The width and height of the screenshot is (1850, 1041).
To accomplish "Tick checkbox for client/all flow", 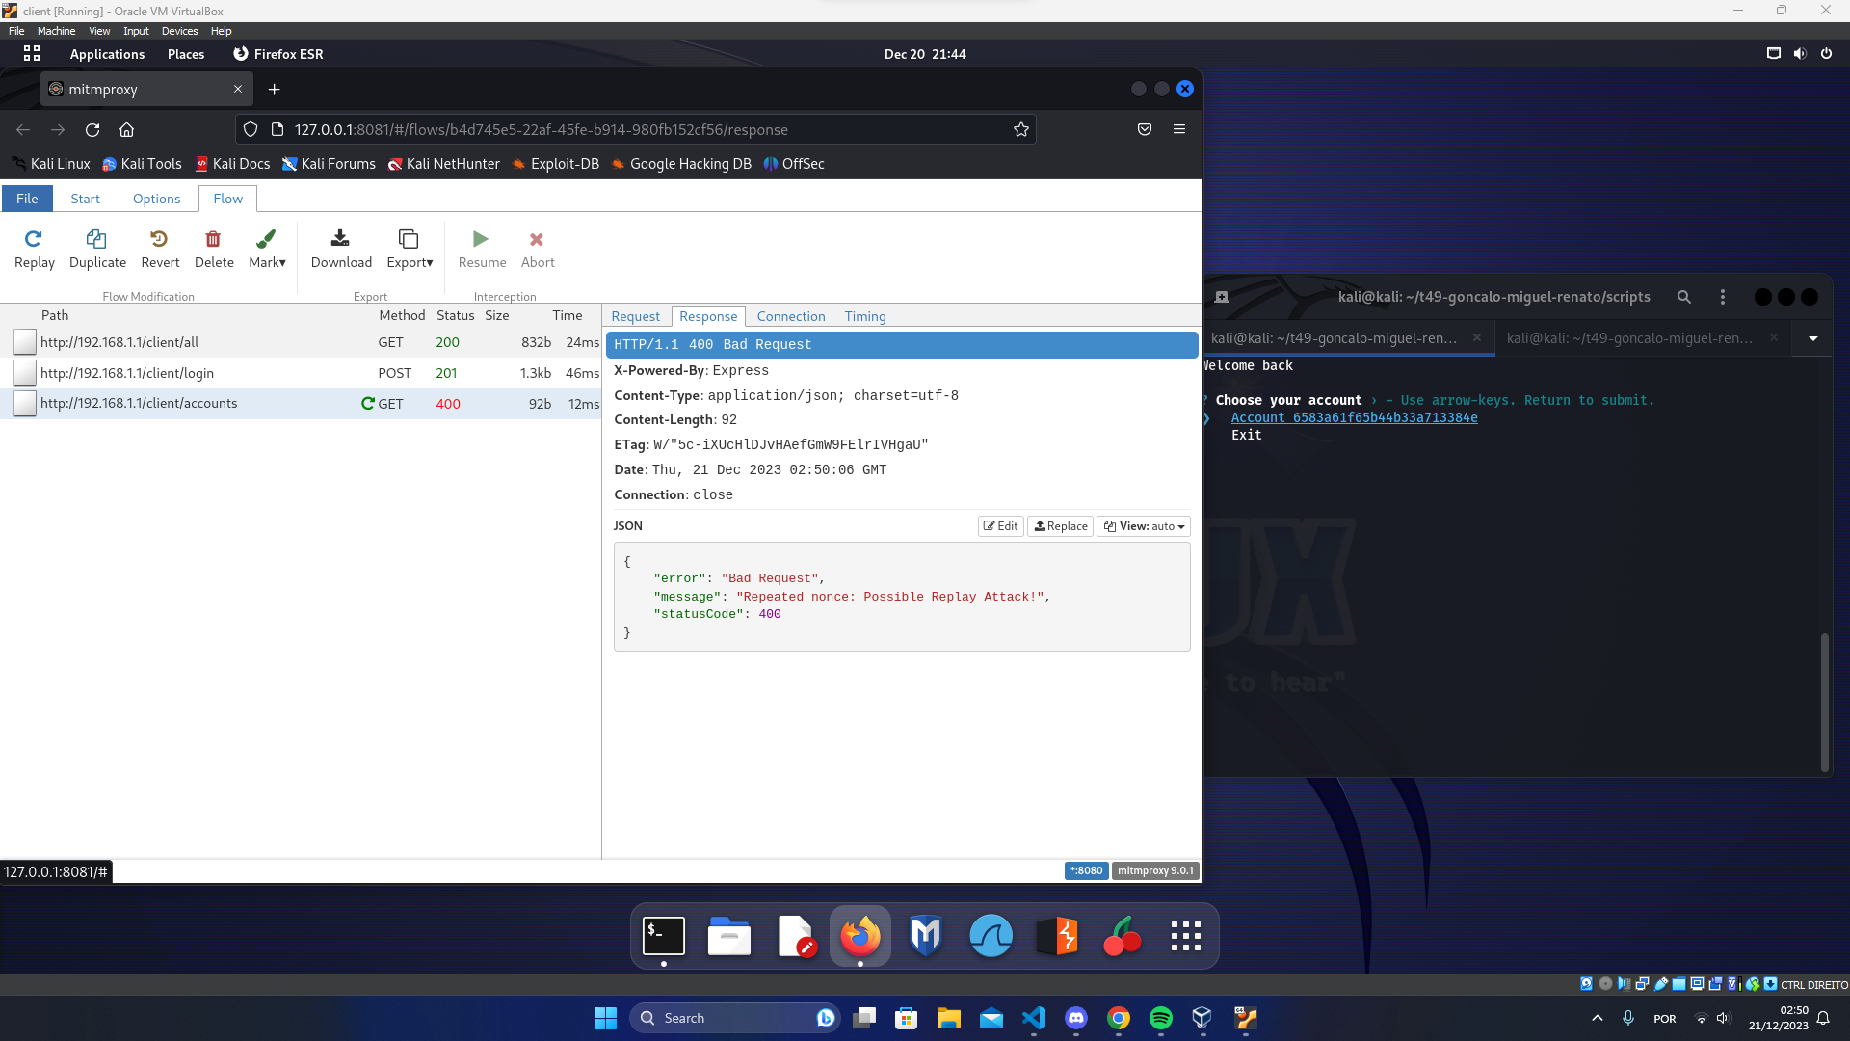I will (x=25, y=342).
